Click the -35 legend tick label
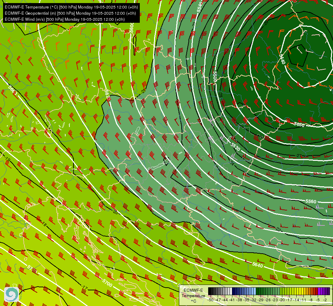Image resolution: width=333 pixels, height=306 pixels. click(246, 300)
